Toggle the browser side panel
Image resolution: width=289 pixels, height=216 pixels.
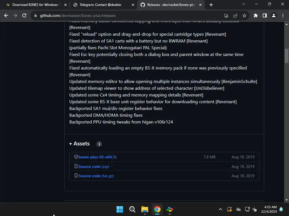pyautogui.click(x=265, y=16)
